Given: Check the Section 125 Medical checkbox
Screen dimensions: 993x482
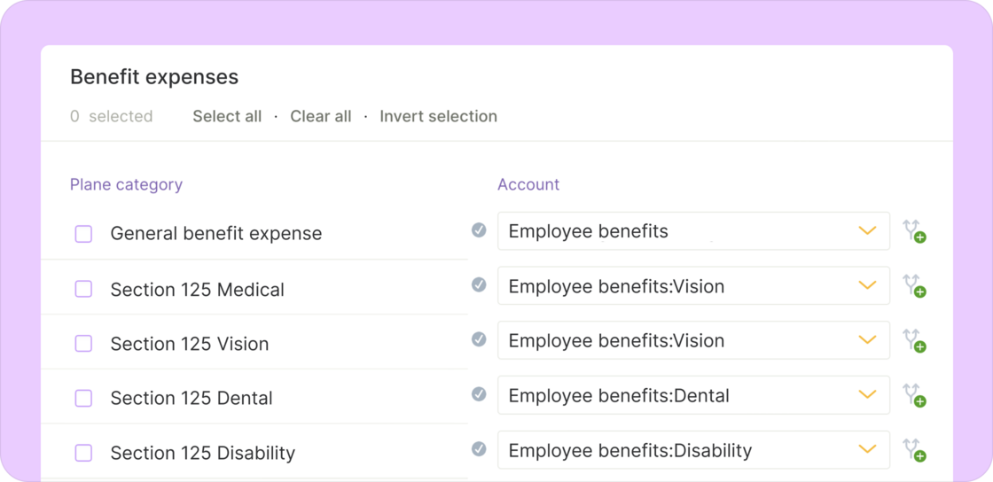Looking at the screenshot, I should (x=83, y=289).
